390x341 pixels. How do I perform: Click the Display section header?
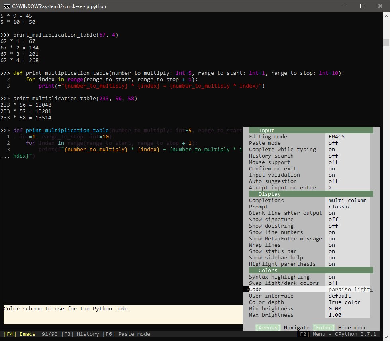click(x=311, y=194)
